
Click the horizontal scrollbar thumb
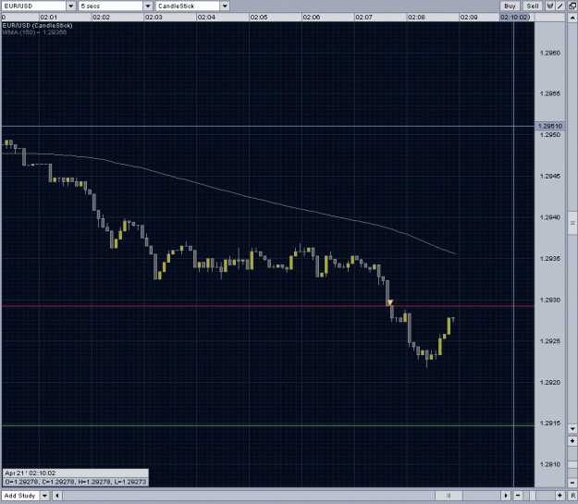coord(449,496)
